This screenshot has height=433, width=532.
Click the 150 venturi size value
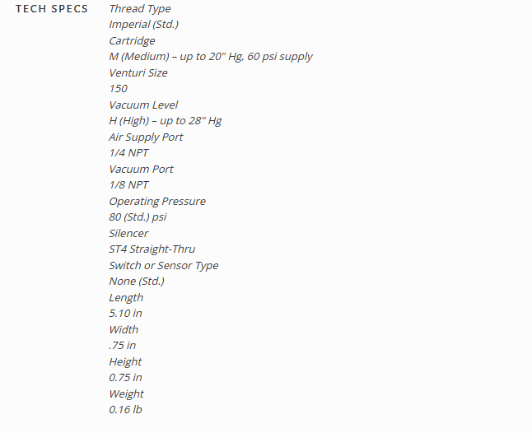118,89
